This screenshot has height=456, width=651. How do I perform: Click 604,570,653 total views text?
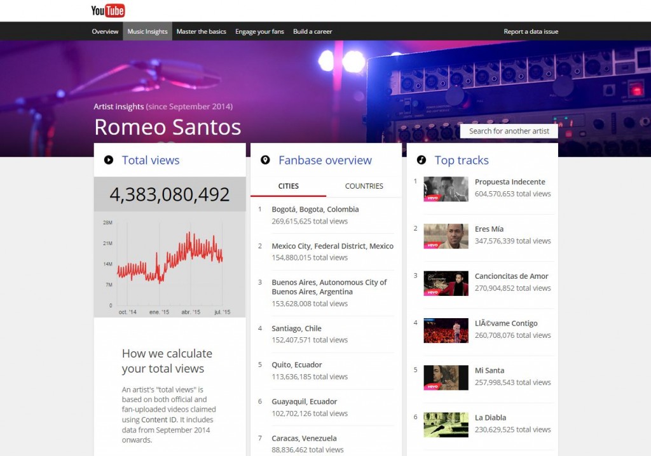(x=513, y=194)
